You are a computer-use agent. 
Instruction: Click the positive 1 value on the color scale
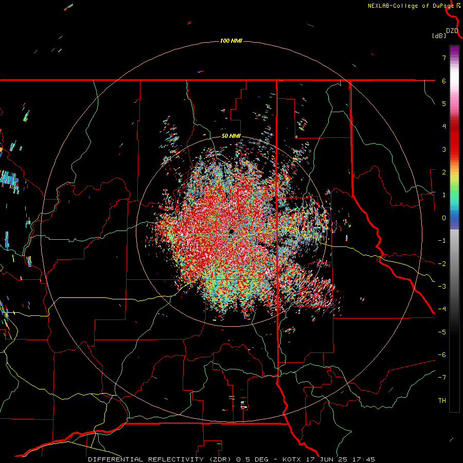point(444,195)
